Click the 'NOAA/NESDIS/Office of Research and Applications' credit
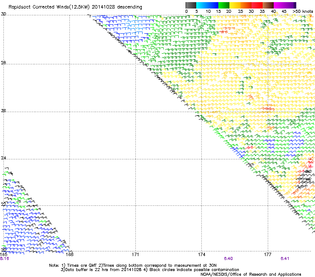Image resolution: width=315 pixels, height=277 pixels. pyautogui.click(x=251, y=274)
